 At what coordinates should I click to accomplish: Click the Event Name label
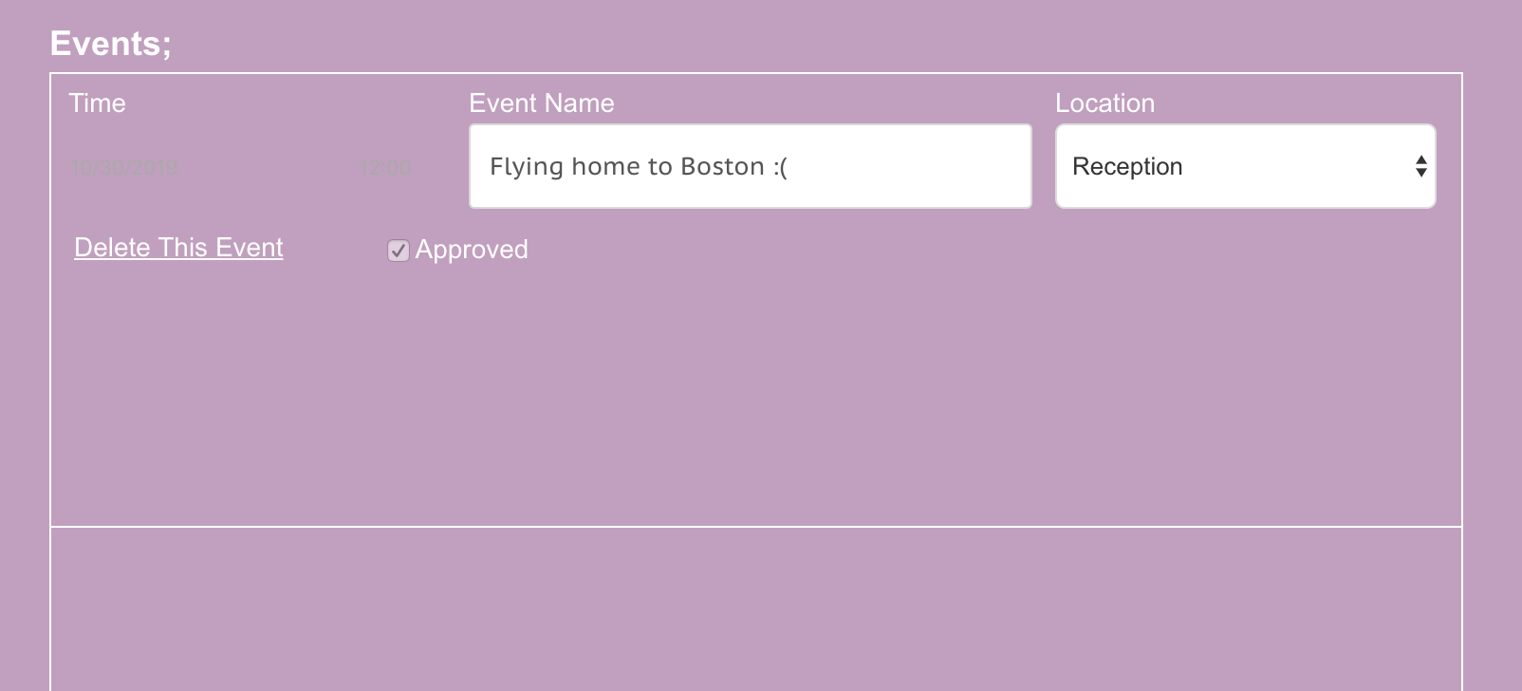(542, 103)
